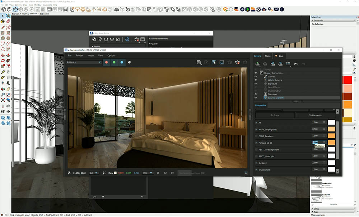
Task: Save the rendered image in the frame buffer
Action: 198,62
